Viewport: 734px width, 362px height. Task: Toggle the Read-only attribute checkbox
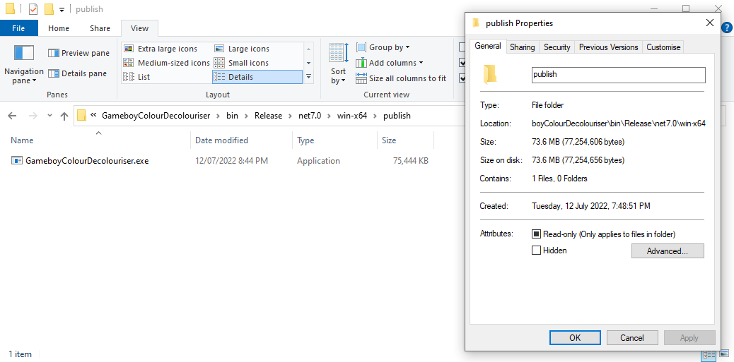pos(537,234)
